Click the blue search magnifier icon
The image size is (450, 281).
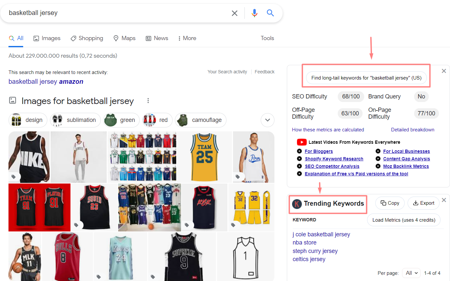click(270, 13)
